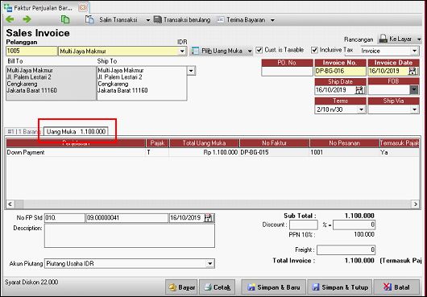Click the Pajak column header
This screenshot has height=297, width=427.
pos(157,143)
